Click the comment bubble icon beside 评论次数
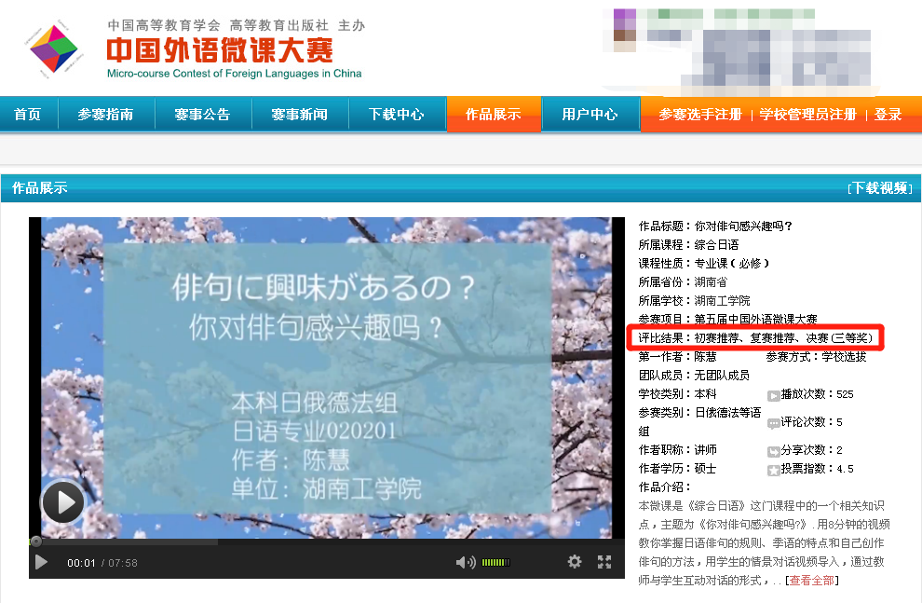 click(x=773, y=422)
